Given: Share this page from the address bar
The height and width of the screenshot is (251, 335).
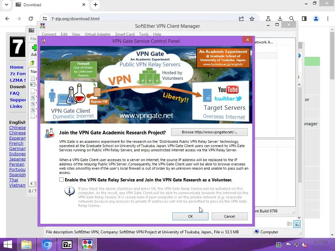Looking at the screenshot, I should click(241, 19).
